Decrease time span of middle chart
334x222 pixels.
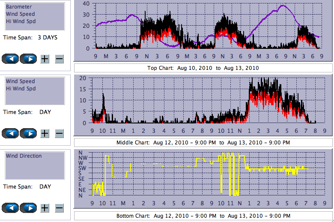(x=60, y=133)
